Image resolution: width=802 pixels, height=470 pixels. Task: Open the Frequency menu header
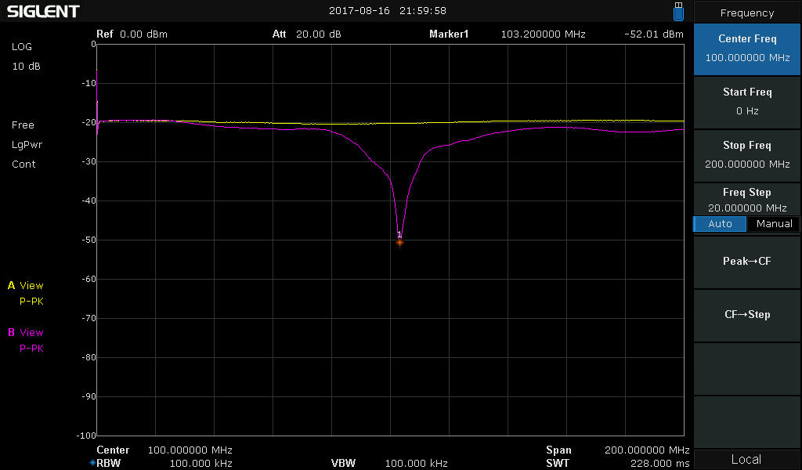pyautogui.click(x=746, y=13)
